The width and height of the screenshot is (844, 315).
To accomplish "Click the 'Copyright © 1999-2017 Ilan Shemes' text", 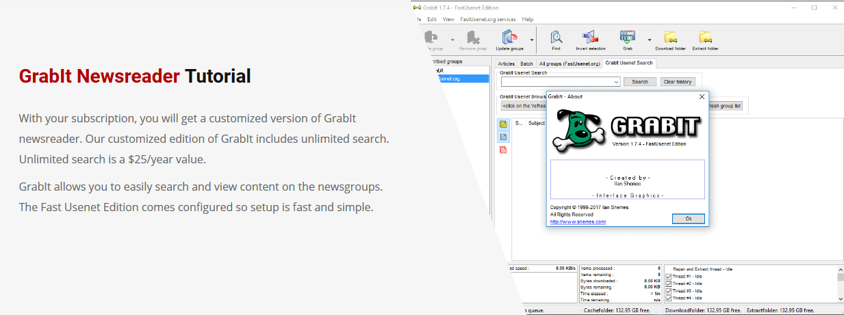I will pos(589,207).
